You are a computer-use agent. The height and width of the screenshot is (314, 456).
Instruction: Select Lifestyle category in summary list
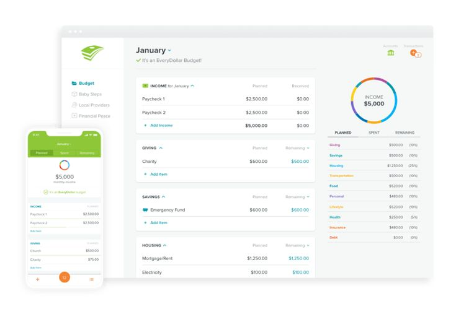pyautogui.click(x=336, y=207)
